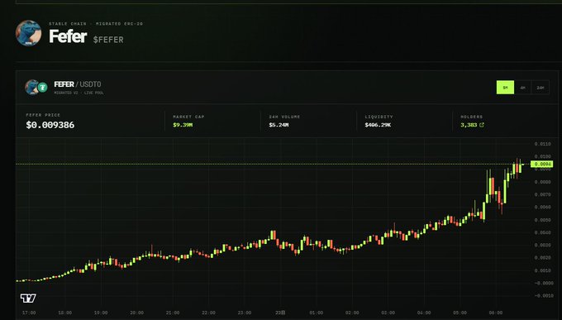Open the holders external link icon
The image size is (562, 320).
pos(482,125)
